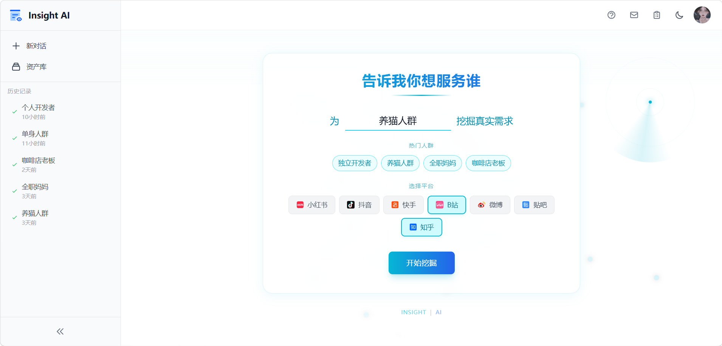This screenshot has width=722, height=346.
Task: Select popular audience tag 全职妈妈
Action: [x=443, y=163]
